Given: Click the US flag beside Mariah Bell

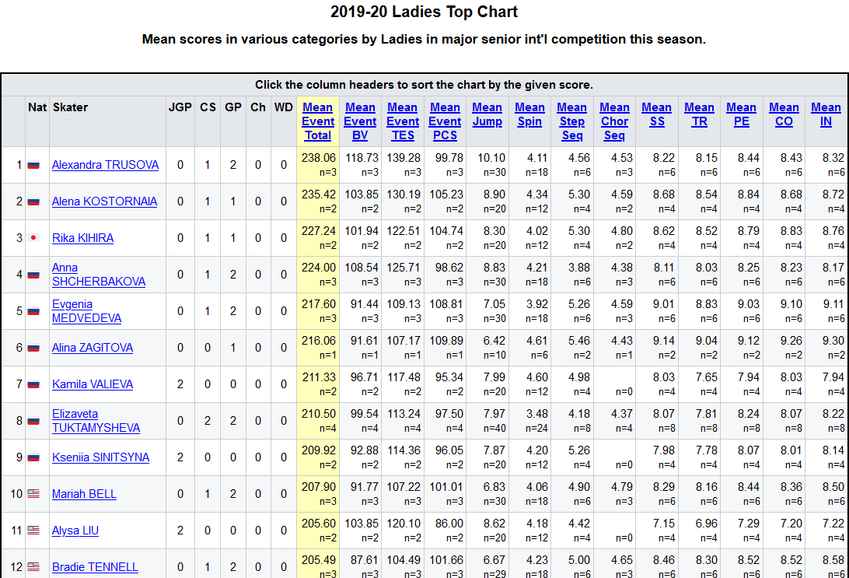Looking at the screenshot, I should [x=33, y=494].
